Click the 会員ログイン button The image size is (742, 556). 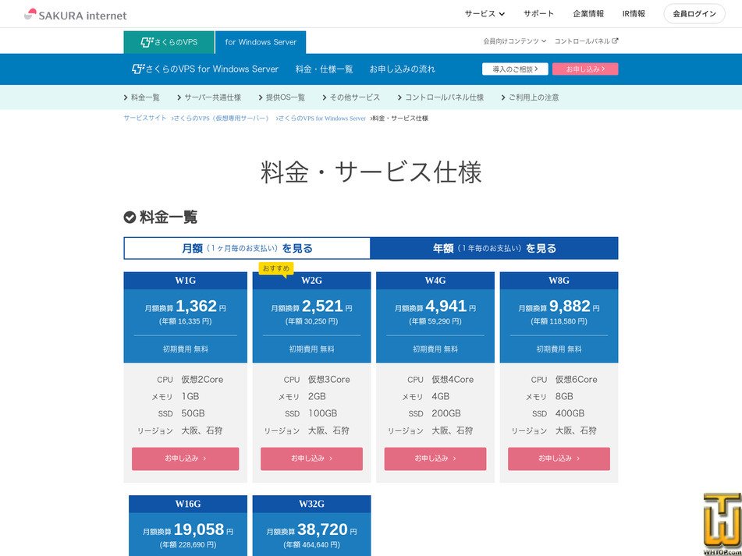(694, 14)
